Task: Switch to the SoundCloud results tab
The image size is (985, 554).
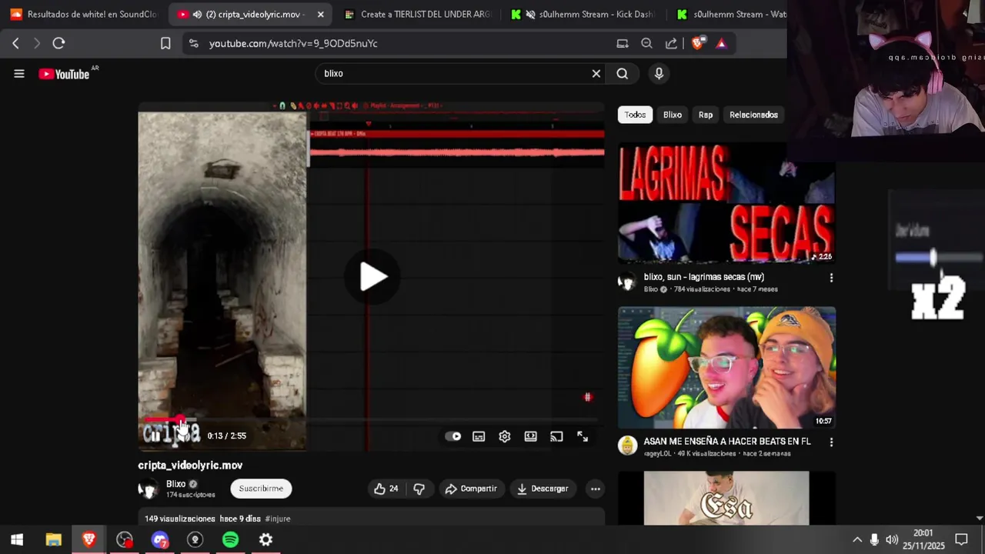Action: point(84,15)
